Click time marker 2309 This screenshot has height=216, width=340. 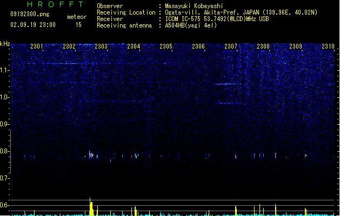pyautogui.click(x=296, y=46)
